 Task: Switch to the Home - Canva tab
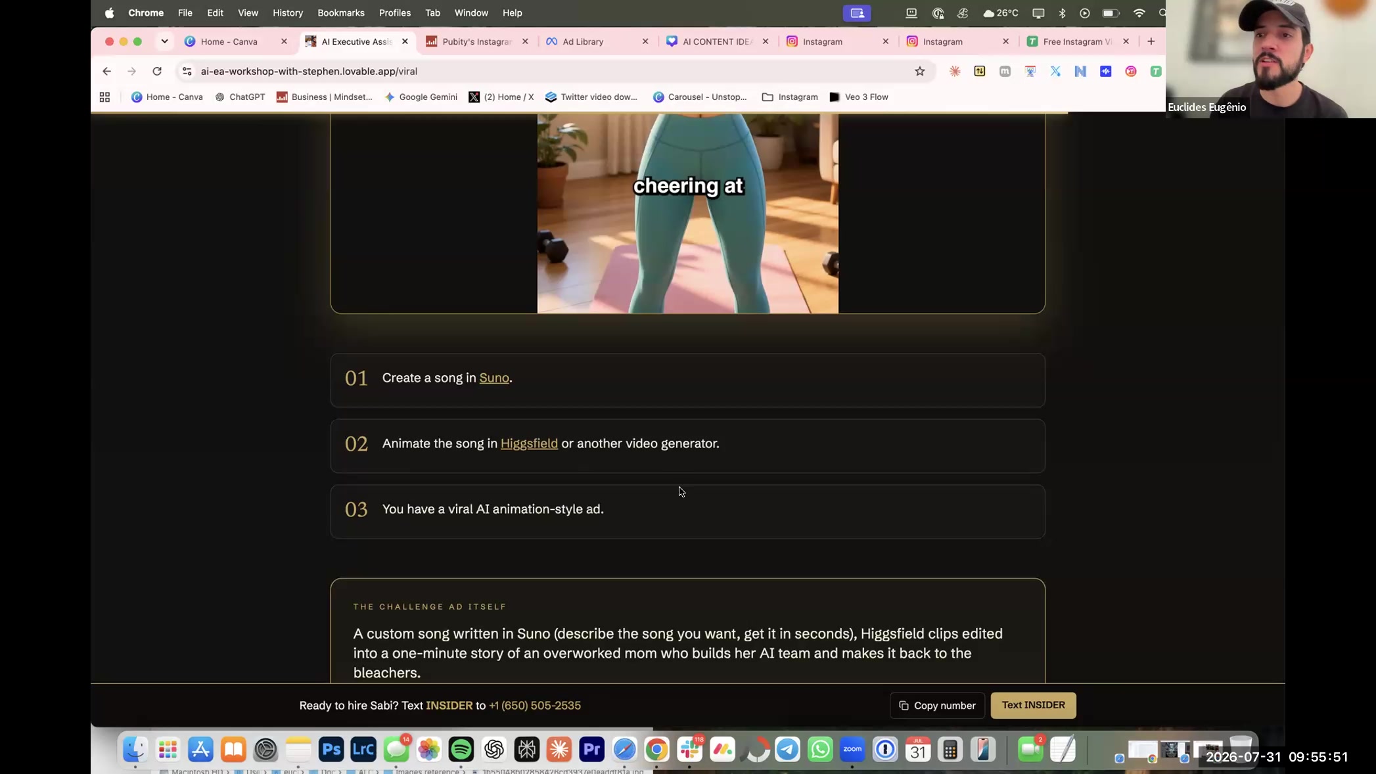point(229,41)
